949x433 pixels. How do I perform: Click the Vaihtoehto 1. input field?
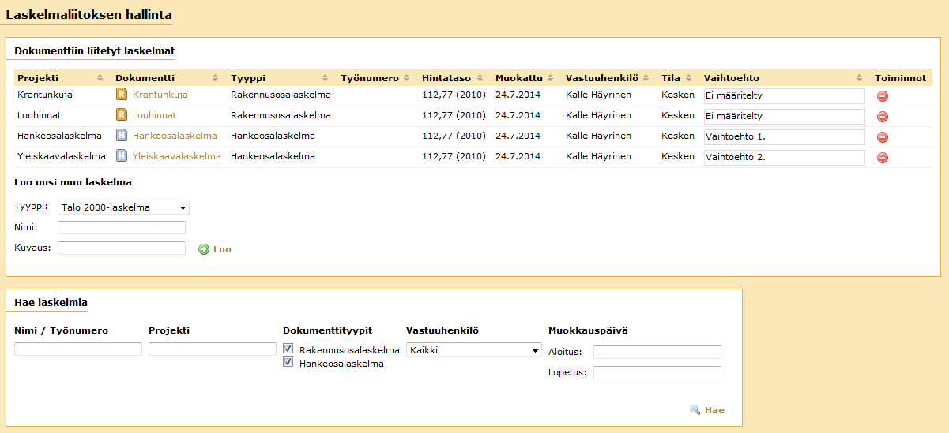click(x=784, y=137)
